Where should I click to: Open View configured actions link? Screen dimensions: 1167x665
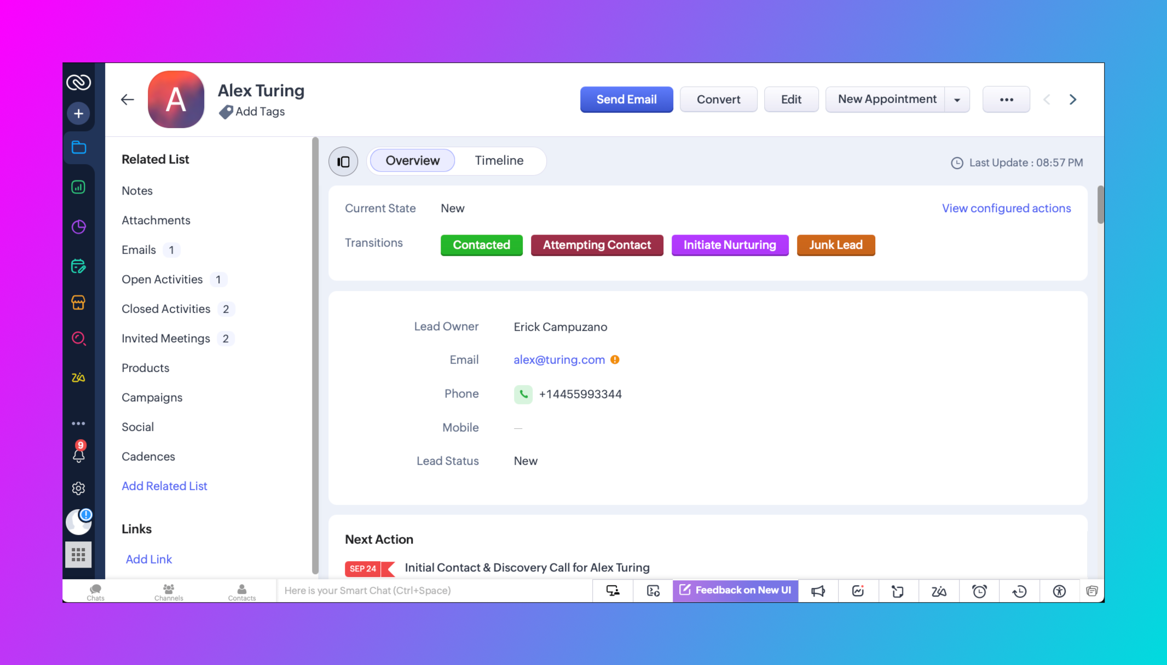[x=1006, y=208]
